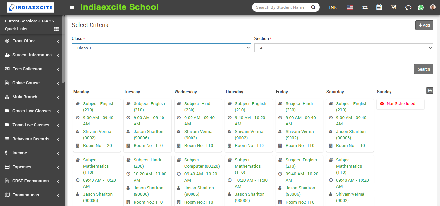Open user profile avatar
440x206 pixels.
pos(433,7)
